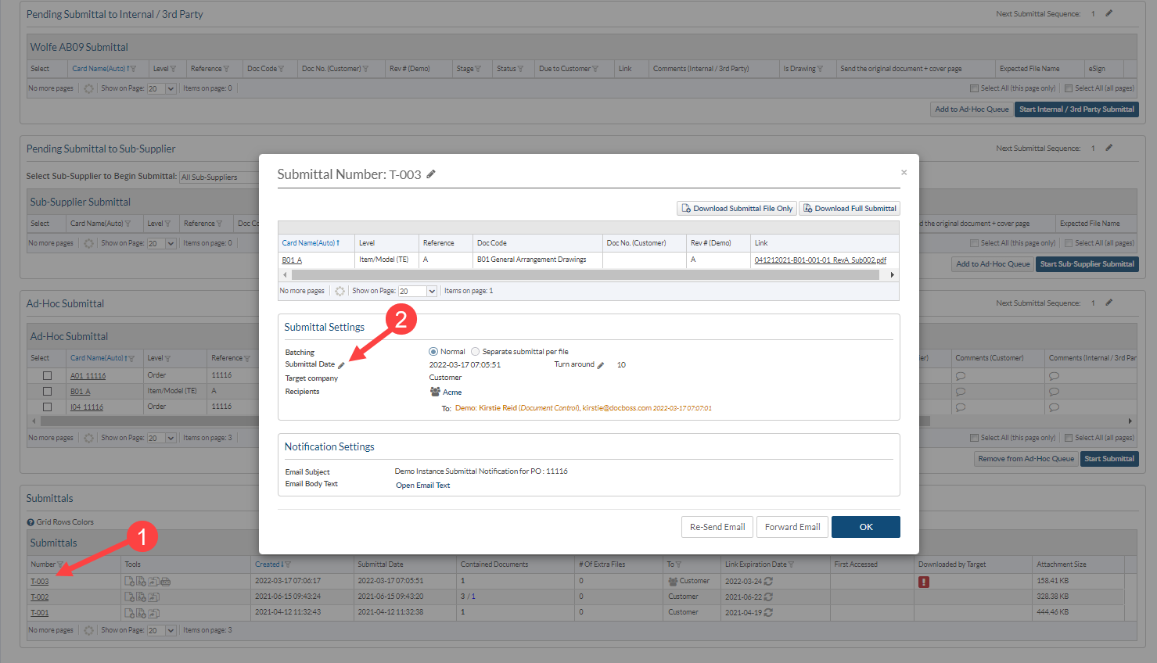Tick Select All (this page only) in Wolfe AB09 grid

[974, 88]
